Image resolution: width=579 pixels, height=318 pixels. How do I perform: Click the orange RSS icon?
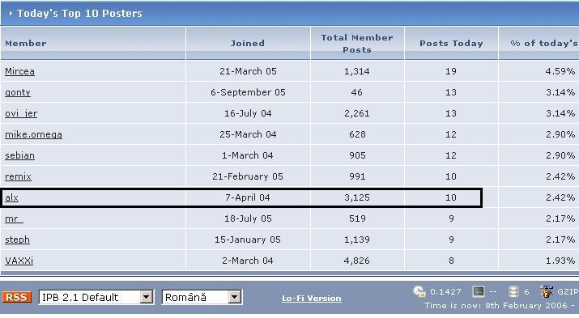pos(17,297)
